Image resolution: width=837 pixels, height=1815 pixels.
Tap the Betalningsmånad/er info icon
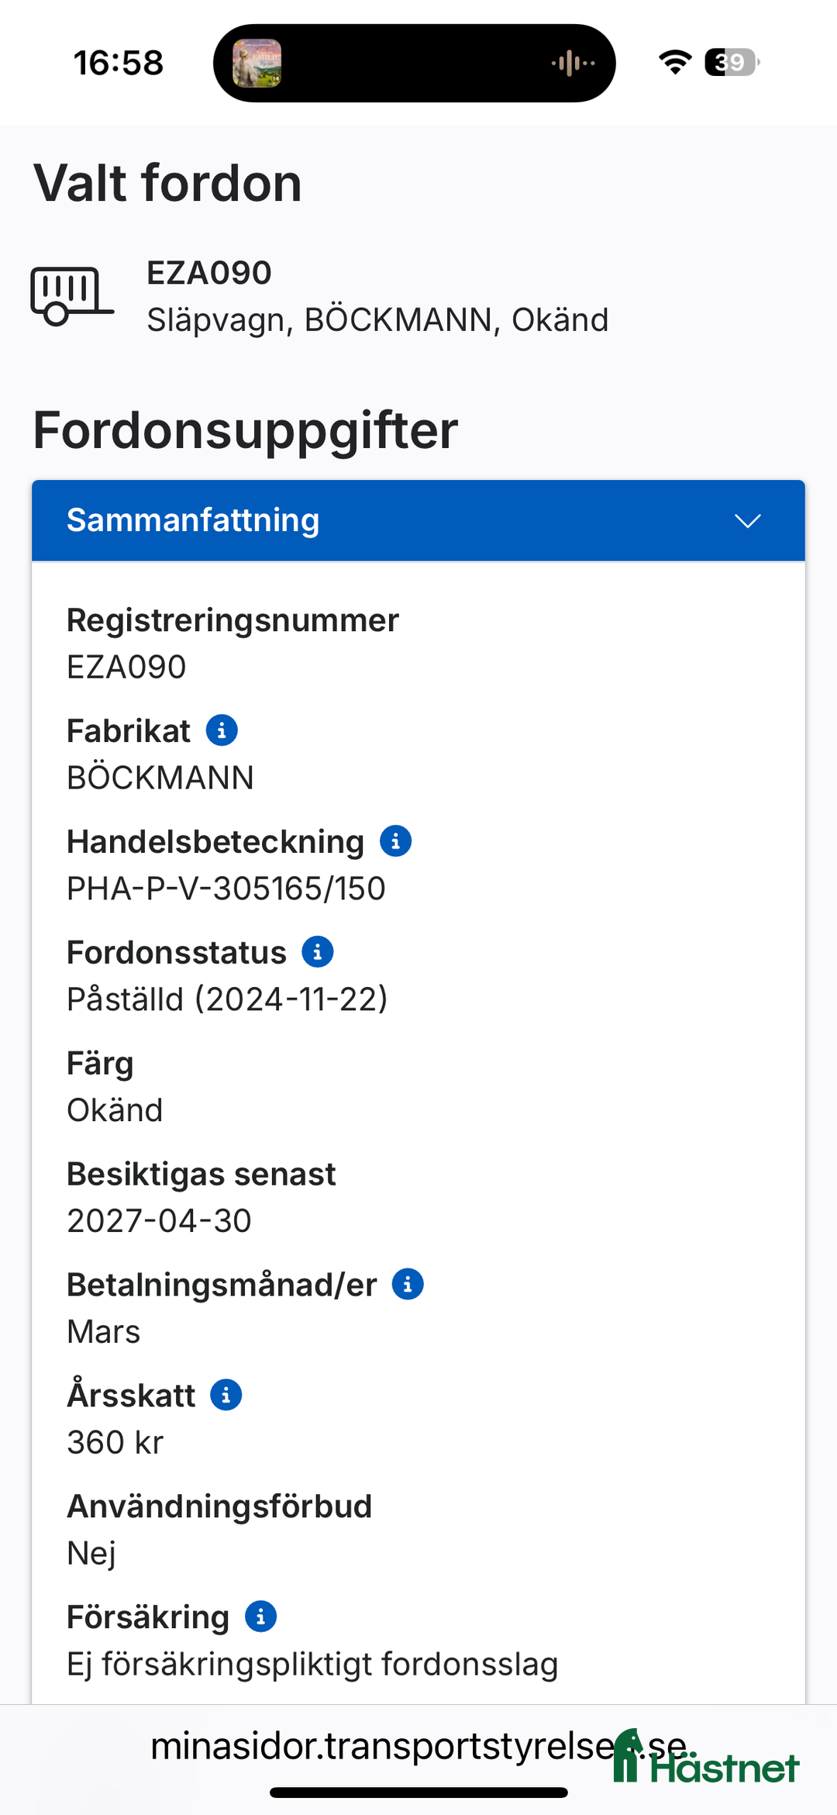[408, 1283]
